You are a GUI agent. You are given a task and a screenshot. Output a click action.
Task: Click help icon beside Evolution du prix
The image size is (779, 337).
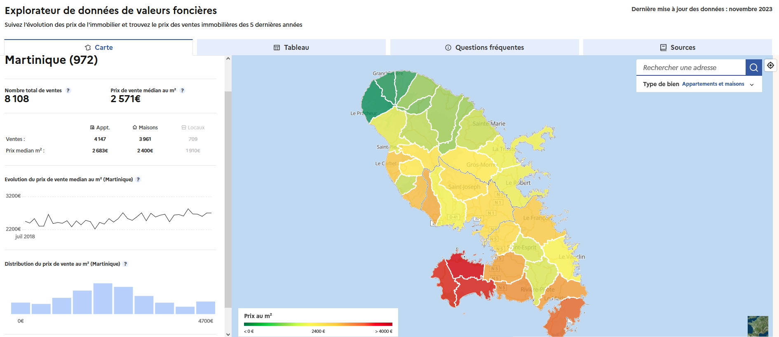pos(138,180)
